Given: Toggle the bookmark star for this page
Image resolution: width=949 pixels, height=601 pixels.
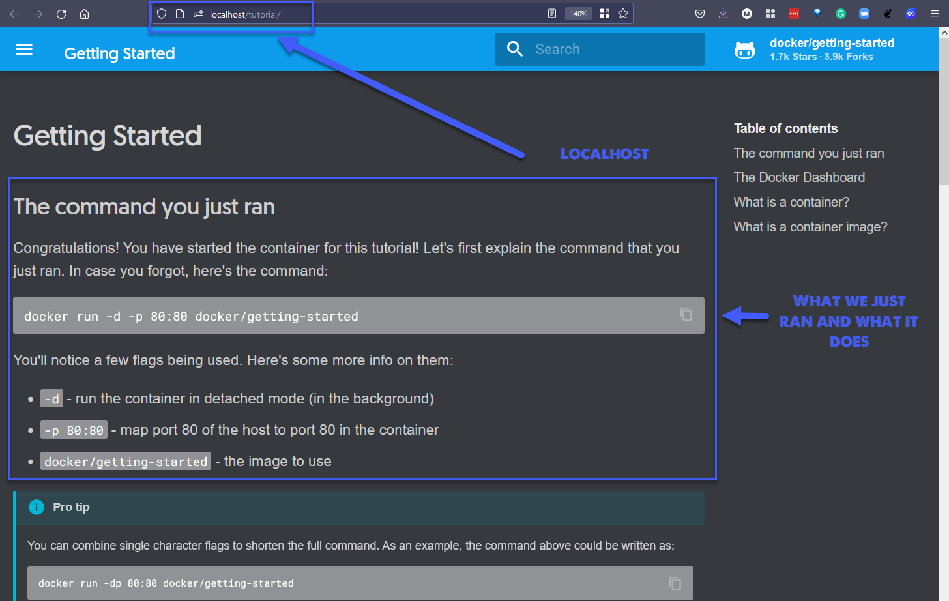Looking at the screenshot, I should pyautogui.click(x=623, y=13).
